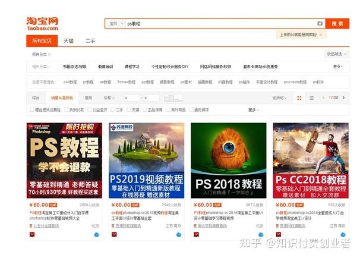This screenshot has width=360, height=258.
Task: Select the 二手 tab beside 天猫 tab
Action: 90,41
